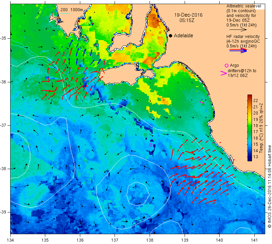Click the '137' longitude axis label

point(115,240)
